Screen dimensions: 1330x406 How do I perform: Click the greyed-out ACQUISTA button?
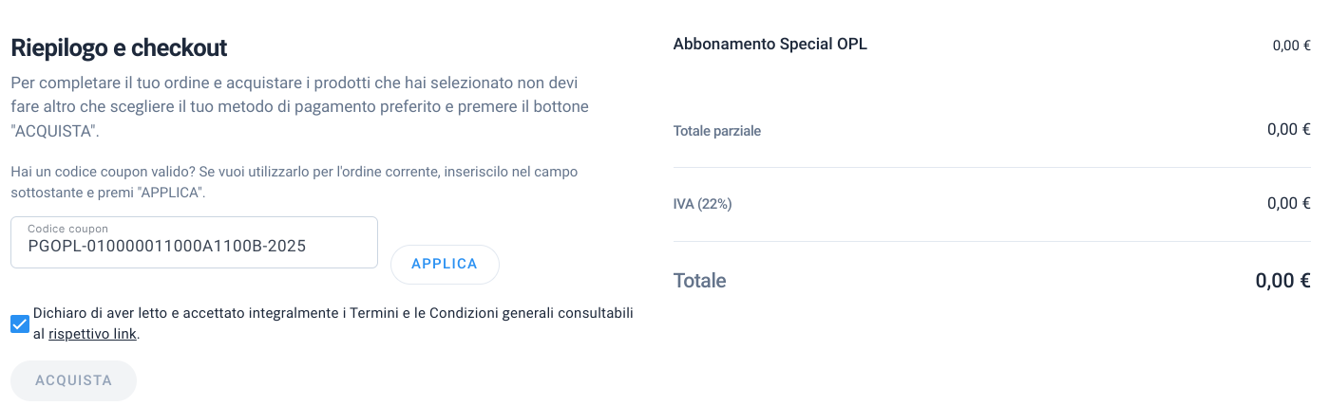coord(74,380)
